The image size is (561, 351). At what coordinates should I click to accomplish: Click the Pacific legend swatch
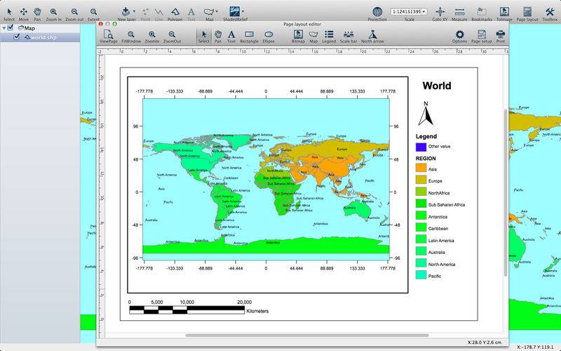[x=421, y=274]
